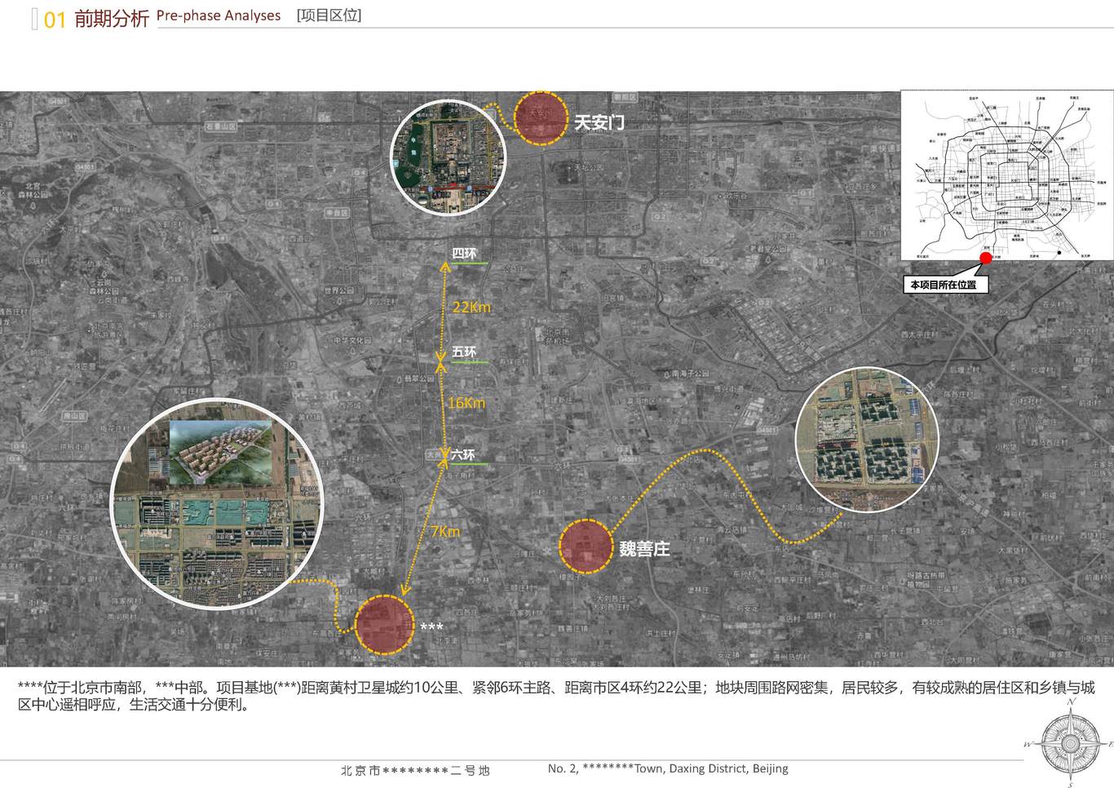Click the footer text 北京市********二号地
Image resolution: width=1114 pixels, height=788 pixels.
[x=415, y=770]
